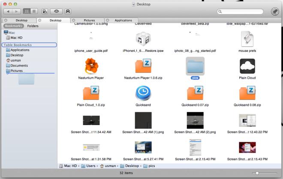Select the mouse prefs script icon
The width and height of the screenshot is (283, 179).
tap(247, 39)
